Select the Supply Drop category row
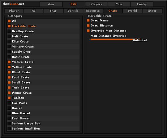This screenshot has width=167, height=138. point(44,52)
